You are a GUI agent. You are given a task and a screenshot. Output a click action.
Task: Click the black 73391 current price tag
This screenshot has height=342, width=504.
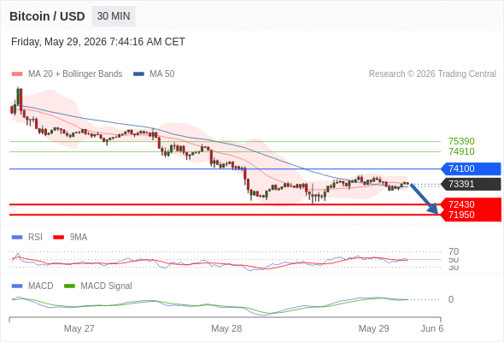point(471,184)
